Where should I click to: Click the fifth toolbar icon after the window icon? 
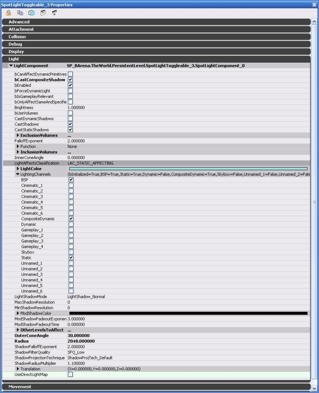55,13
